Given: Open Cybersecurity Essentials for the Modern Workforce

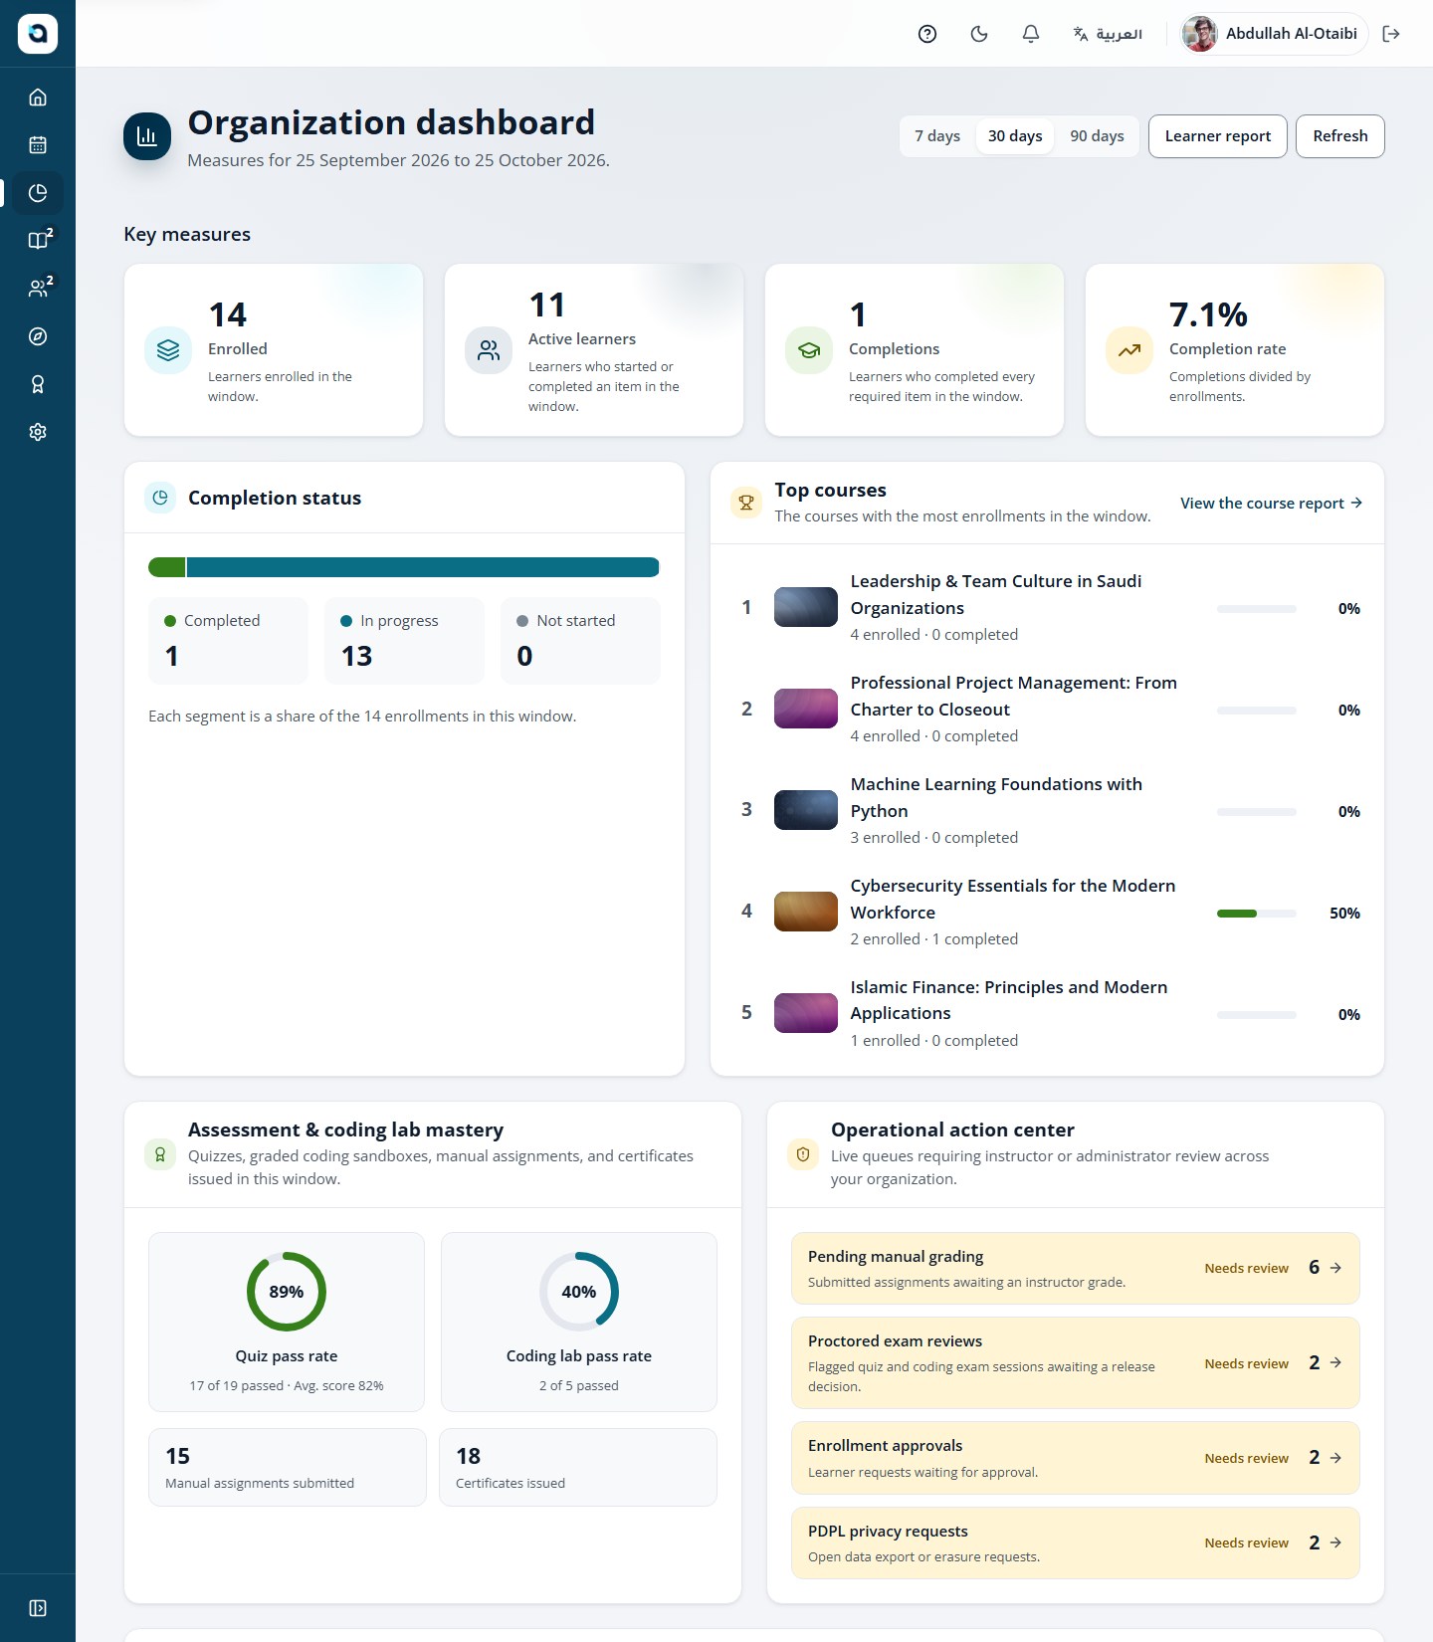Looking at the screenshot, I should coord(1013,899).
